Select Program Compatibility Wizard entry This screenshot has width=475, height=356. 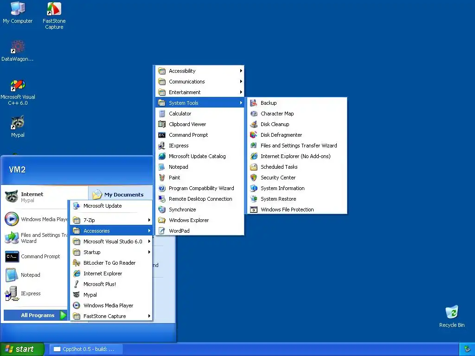pyautogui.click(x=199, y=188)
